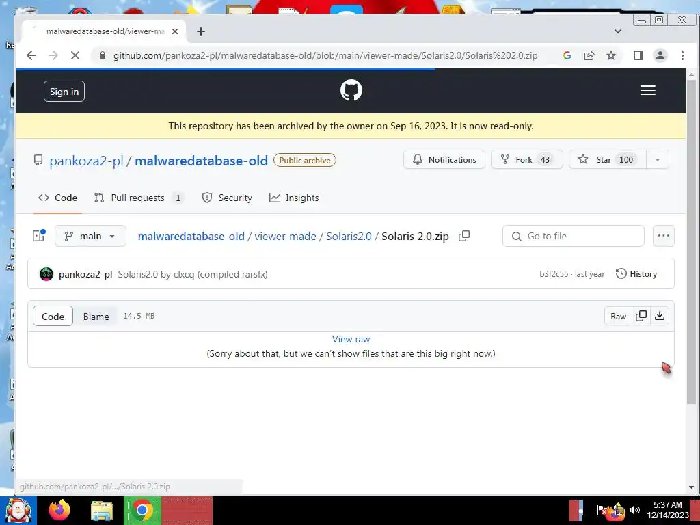View site info via the padlock icon

pyautogui.click(x=103, y=55)
